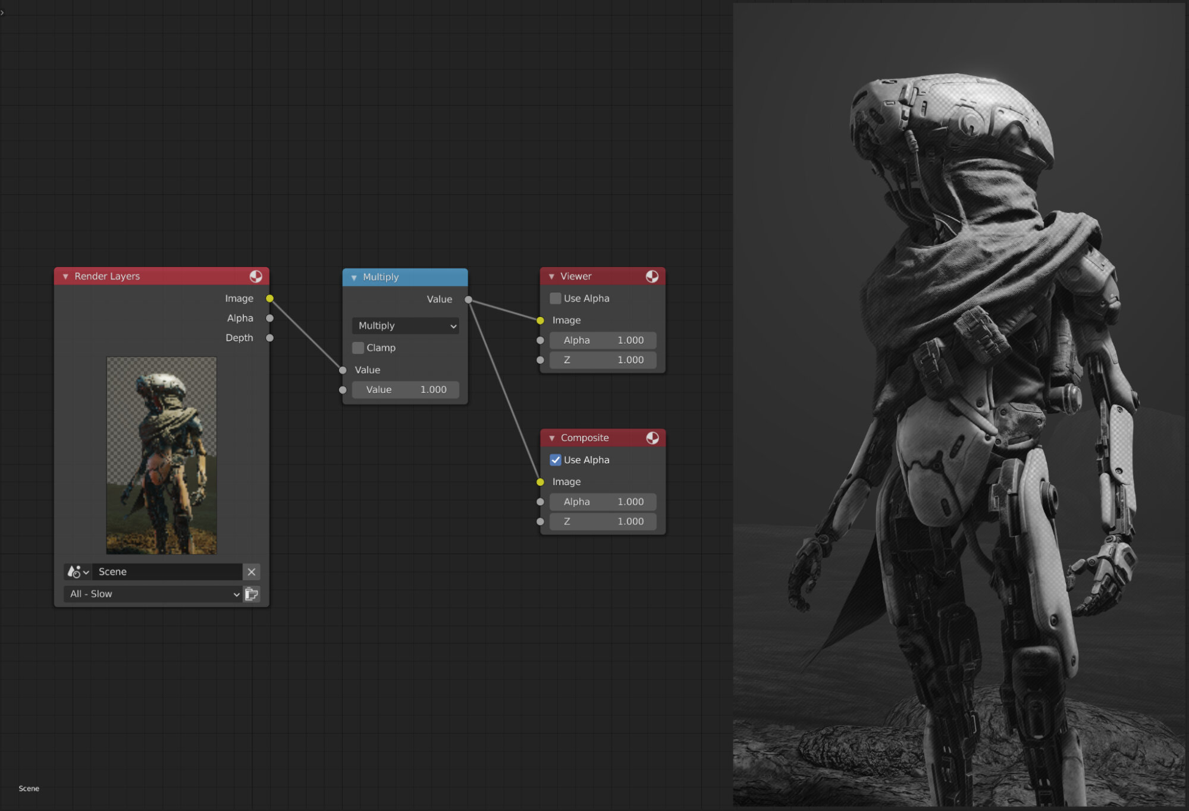Click the preview sphere icon on Viewer node header
This screenshot has height=811, width=1189.
pyautogui.click(x=652, y=275)
